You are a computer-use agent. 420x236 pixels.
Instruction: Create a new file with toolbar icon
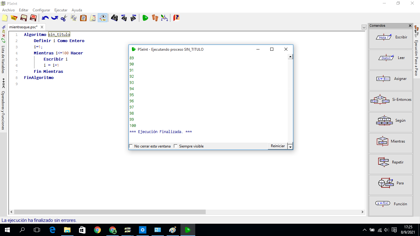tap(5, 18)
